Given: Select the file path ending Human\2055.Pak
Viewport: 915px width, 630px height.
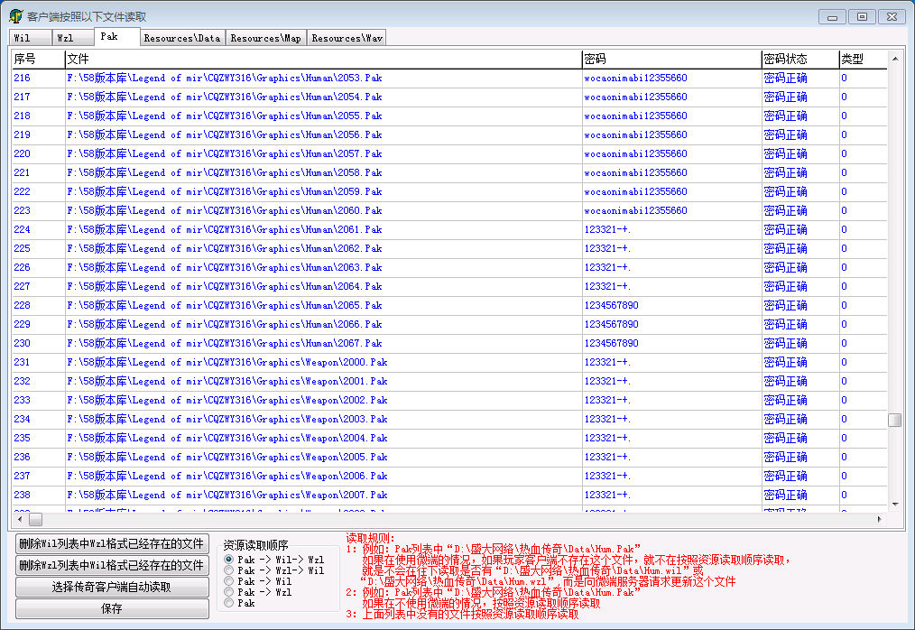Looking at the screenshot, I should [225, 116].
